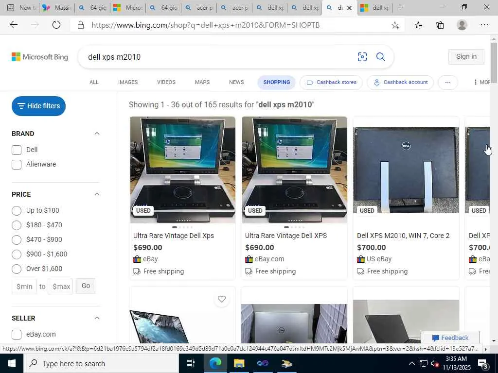Open Task View on the taskbar
Image resolution: width=498 pixels, height=373 pixels.
pyautogui.click(x=190, y=363)
